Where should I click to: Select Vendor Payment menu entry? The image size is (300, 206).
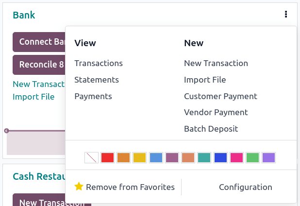(216, 112)
